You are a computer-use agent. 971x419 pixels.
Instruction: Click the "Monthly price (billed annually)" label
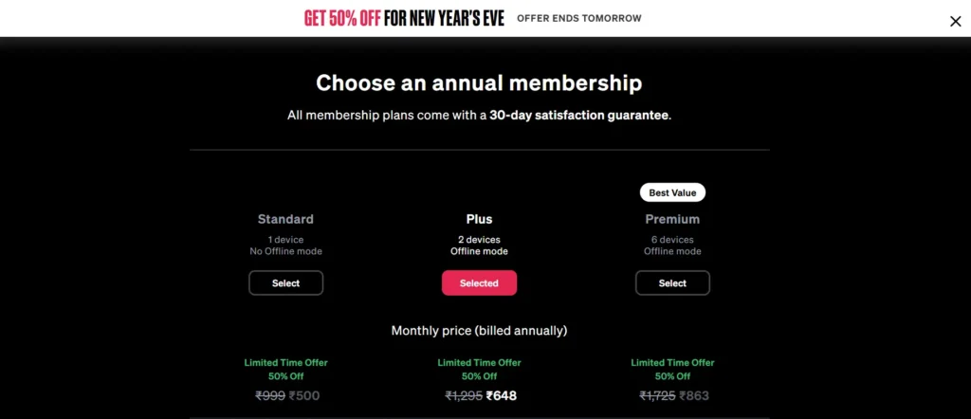[479, 331]
